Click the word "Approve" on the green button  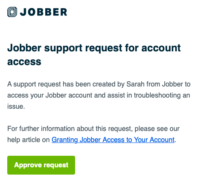pyautogui.click(x=28, y=165)
